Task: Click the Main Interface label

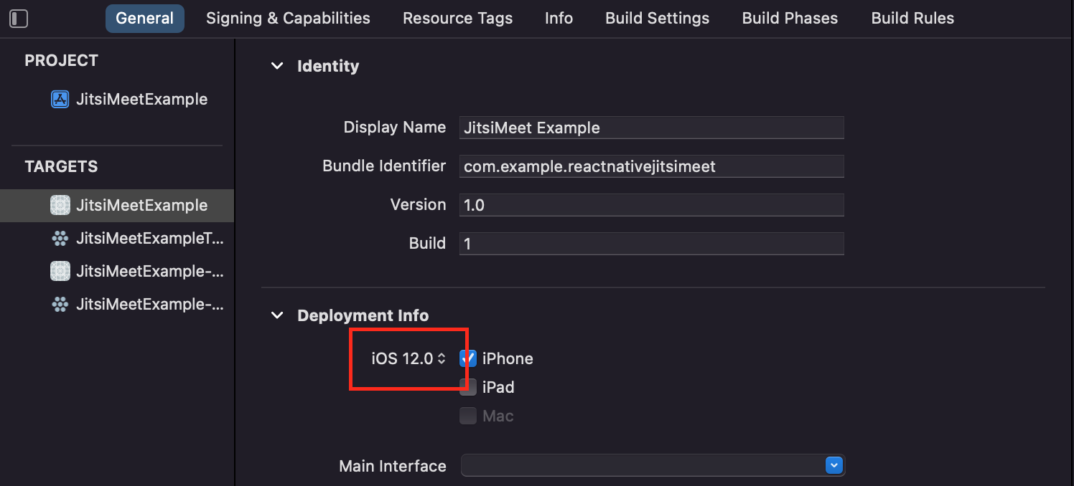Action: 393,466
